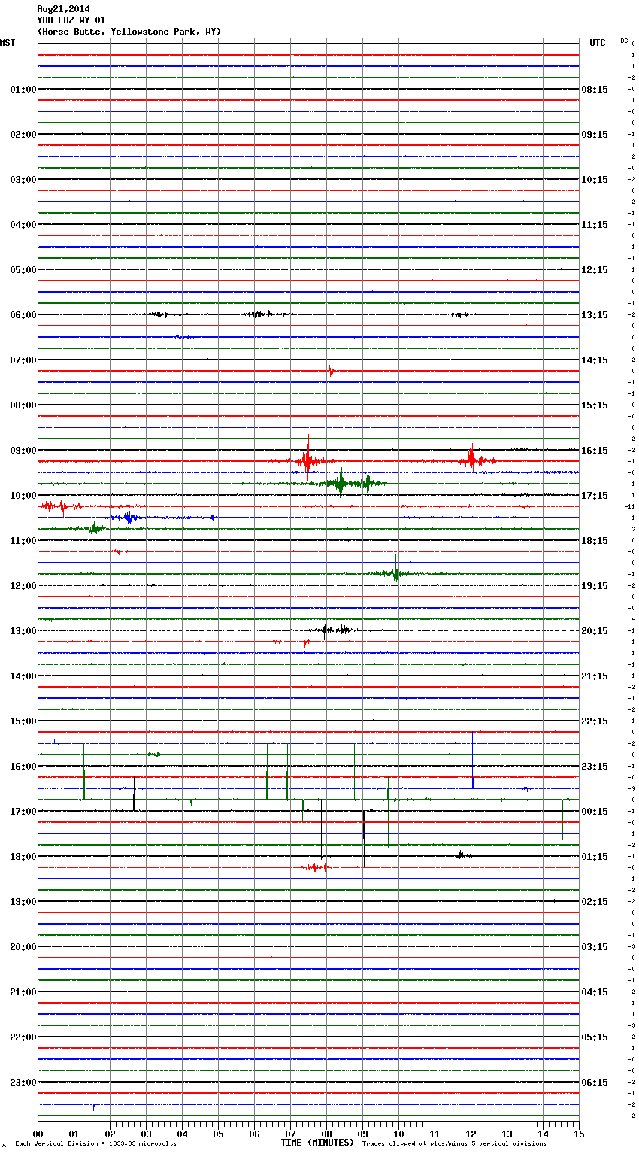This screenshot has height=1154, width=639.
Task: Select the 04:00 MST time label
Action: coord(23,225)
